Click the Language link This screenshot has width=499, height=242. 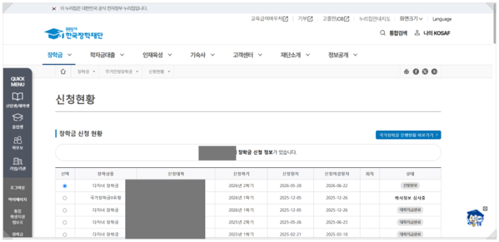pyautogui.click(x=442, y=19)
